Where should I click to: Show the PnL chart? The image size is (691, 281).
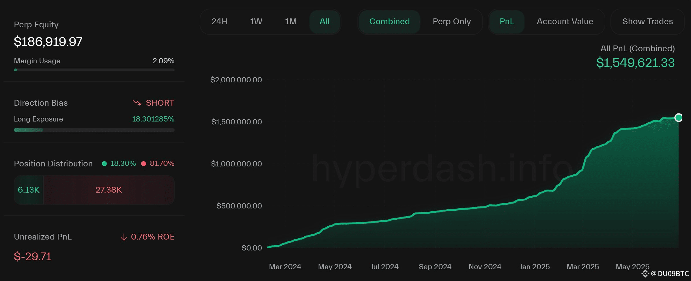pyautogui.click(x=507, y=22)
